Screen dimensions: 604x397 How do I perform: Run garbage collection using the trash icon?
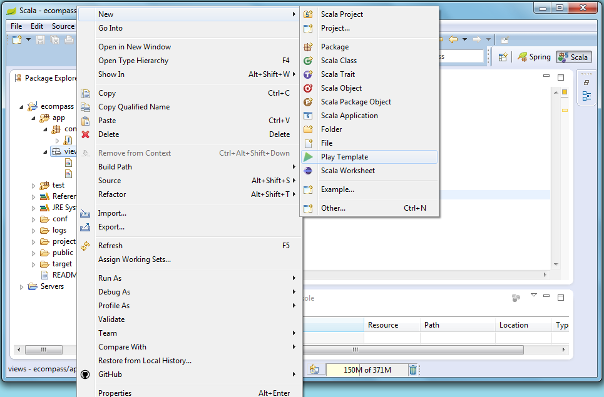413,369
